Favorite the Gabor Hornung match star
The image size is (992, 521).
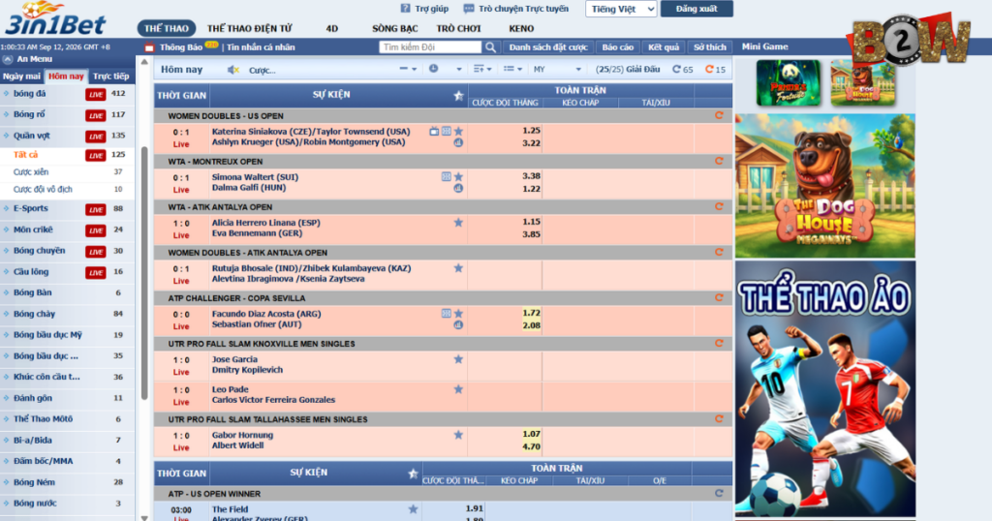point(458,435)
